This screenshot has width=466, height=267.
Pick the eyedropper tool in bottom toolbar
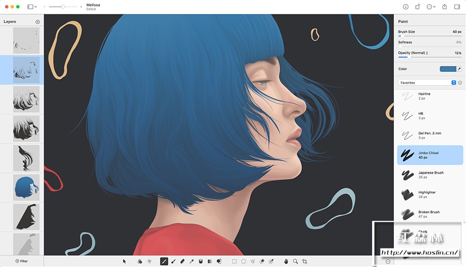(192, 262)
